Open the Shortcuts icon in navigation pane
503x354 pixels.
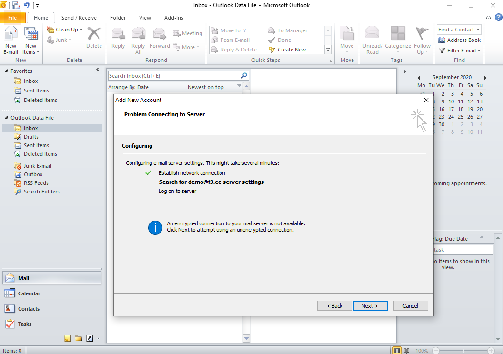pyautogui.click(x=90, y=338)
